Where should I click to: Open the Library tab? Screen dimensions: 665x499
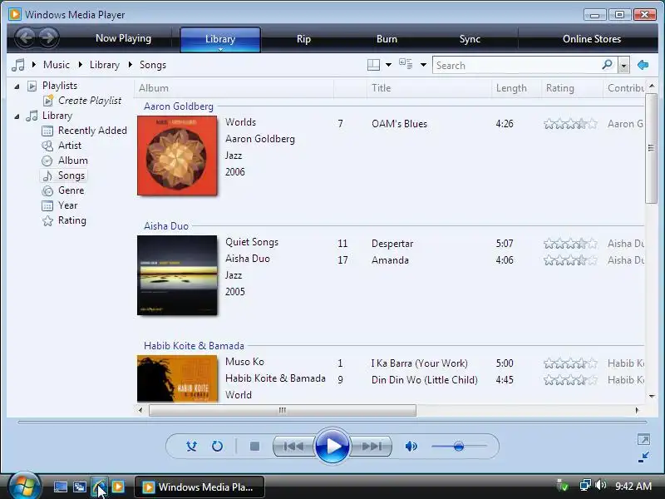coord(220,39)
